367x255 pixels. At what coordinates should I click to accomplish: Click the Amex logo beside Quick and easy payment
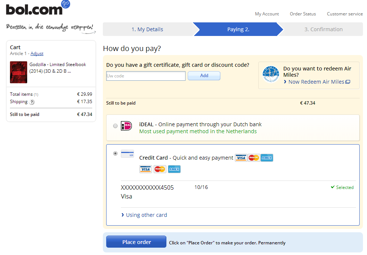267,158
